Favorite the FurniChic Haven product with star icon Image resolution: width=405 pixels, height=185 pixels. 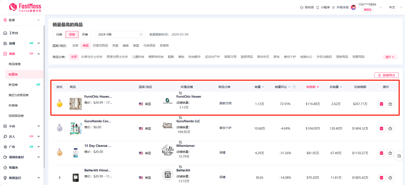click(x=390, y=104)
